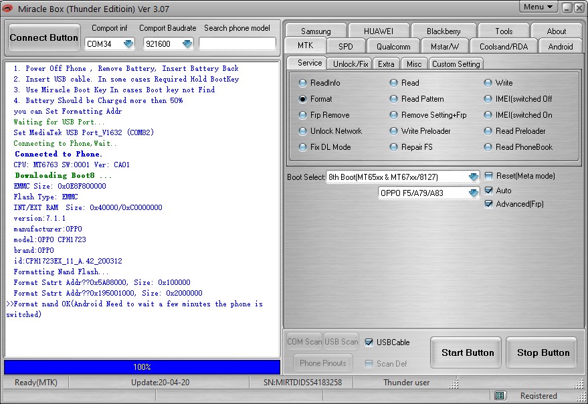Click the Registered status text
This screenshot has height=404, width=588.
tap(538, 396)
